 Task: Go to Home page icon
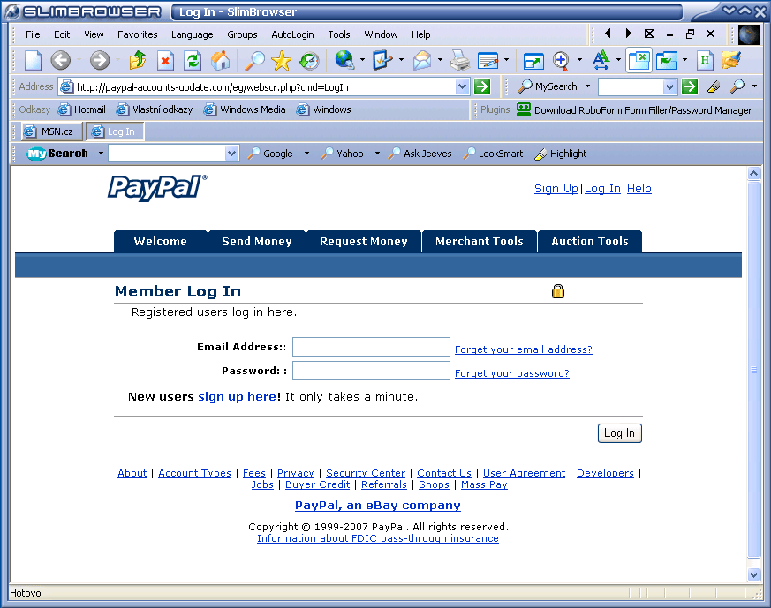pos(220,60)
